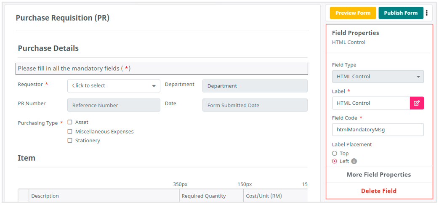Image resolution: width=439 pixels, height=205 pixels.
Task: Click the Field Code input box
Action: [378, 130]
